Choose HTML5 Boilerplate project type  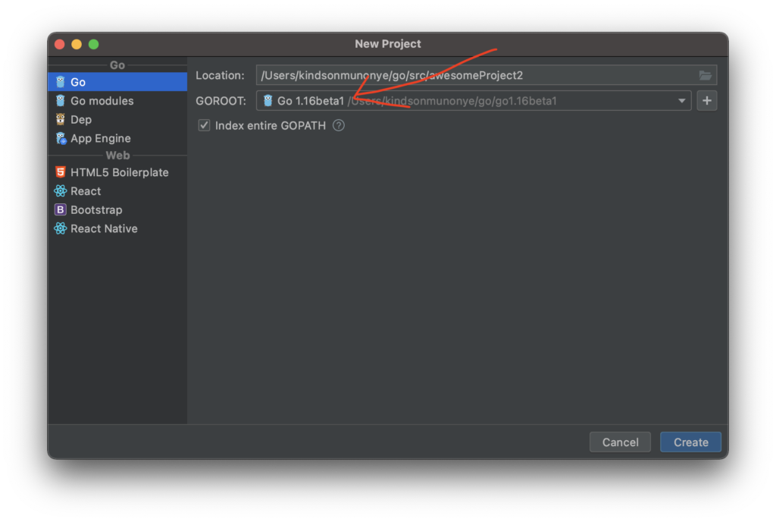click(120, 172)
